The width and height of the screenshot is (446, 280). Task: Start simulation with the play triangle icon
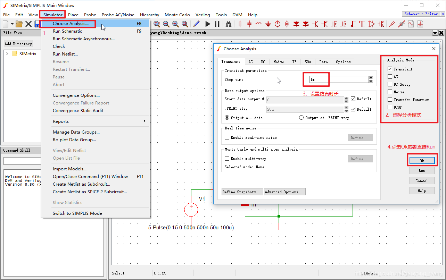208,24
